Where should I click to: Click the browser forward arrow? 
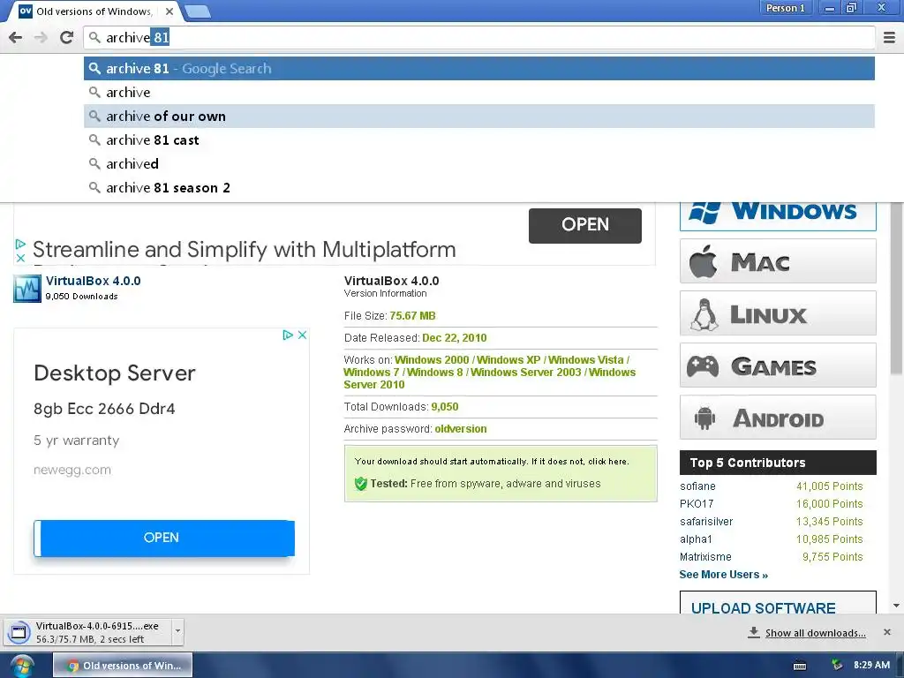[x=41, y=37]
